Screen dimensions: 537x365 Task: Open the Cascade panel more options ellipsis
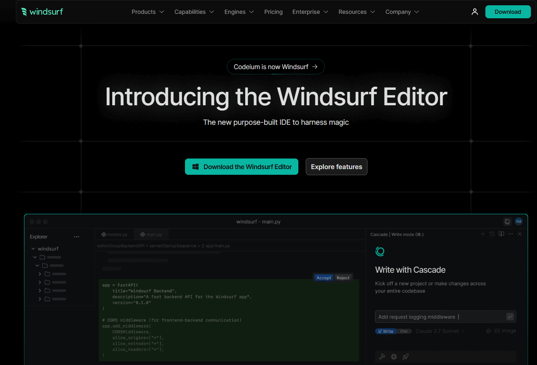click(x=511, y=234)
